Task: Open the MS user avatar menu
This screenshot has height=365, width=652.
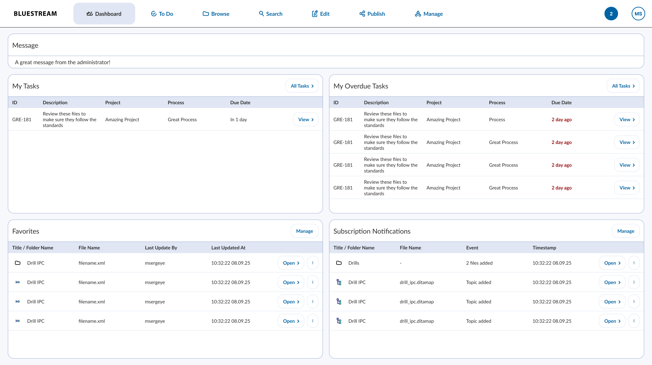Action: 638,14
